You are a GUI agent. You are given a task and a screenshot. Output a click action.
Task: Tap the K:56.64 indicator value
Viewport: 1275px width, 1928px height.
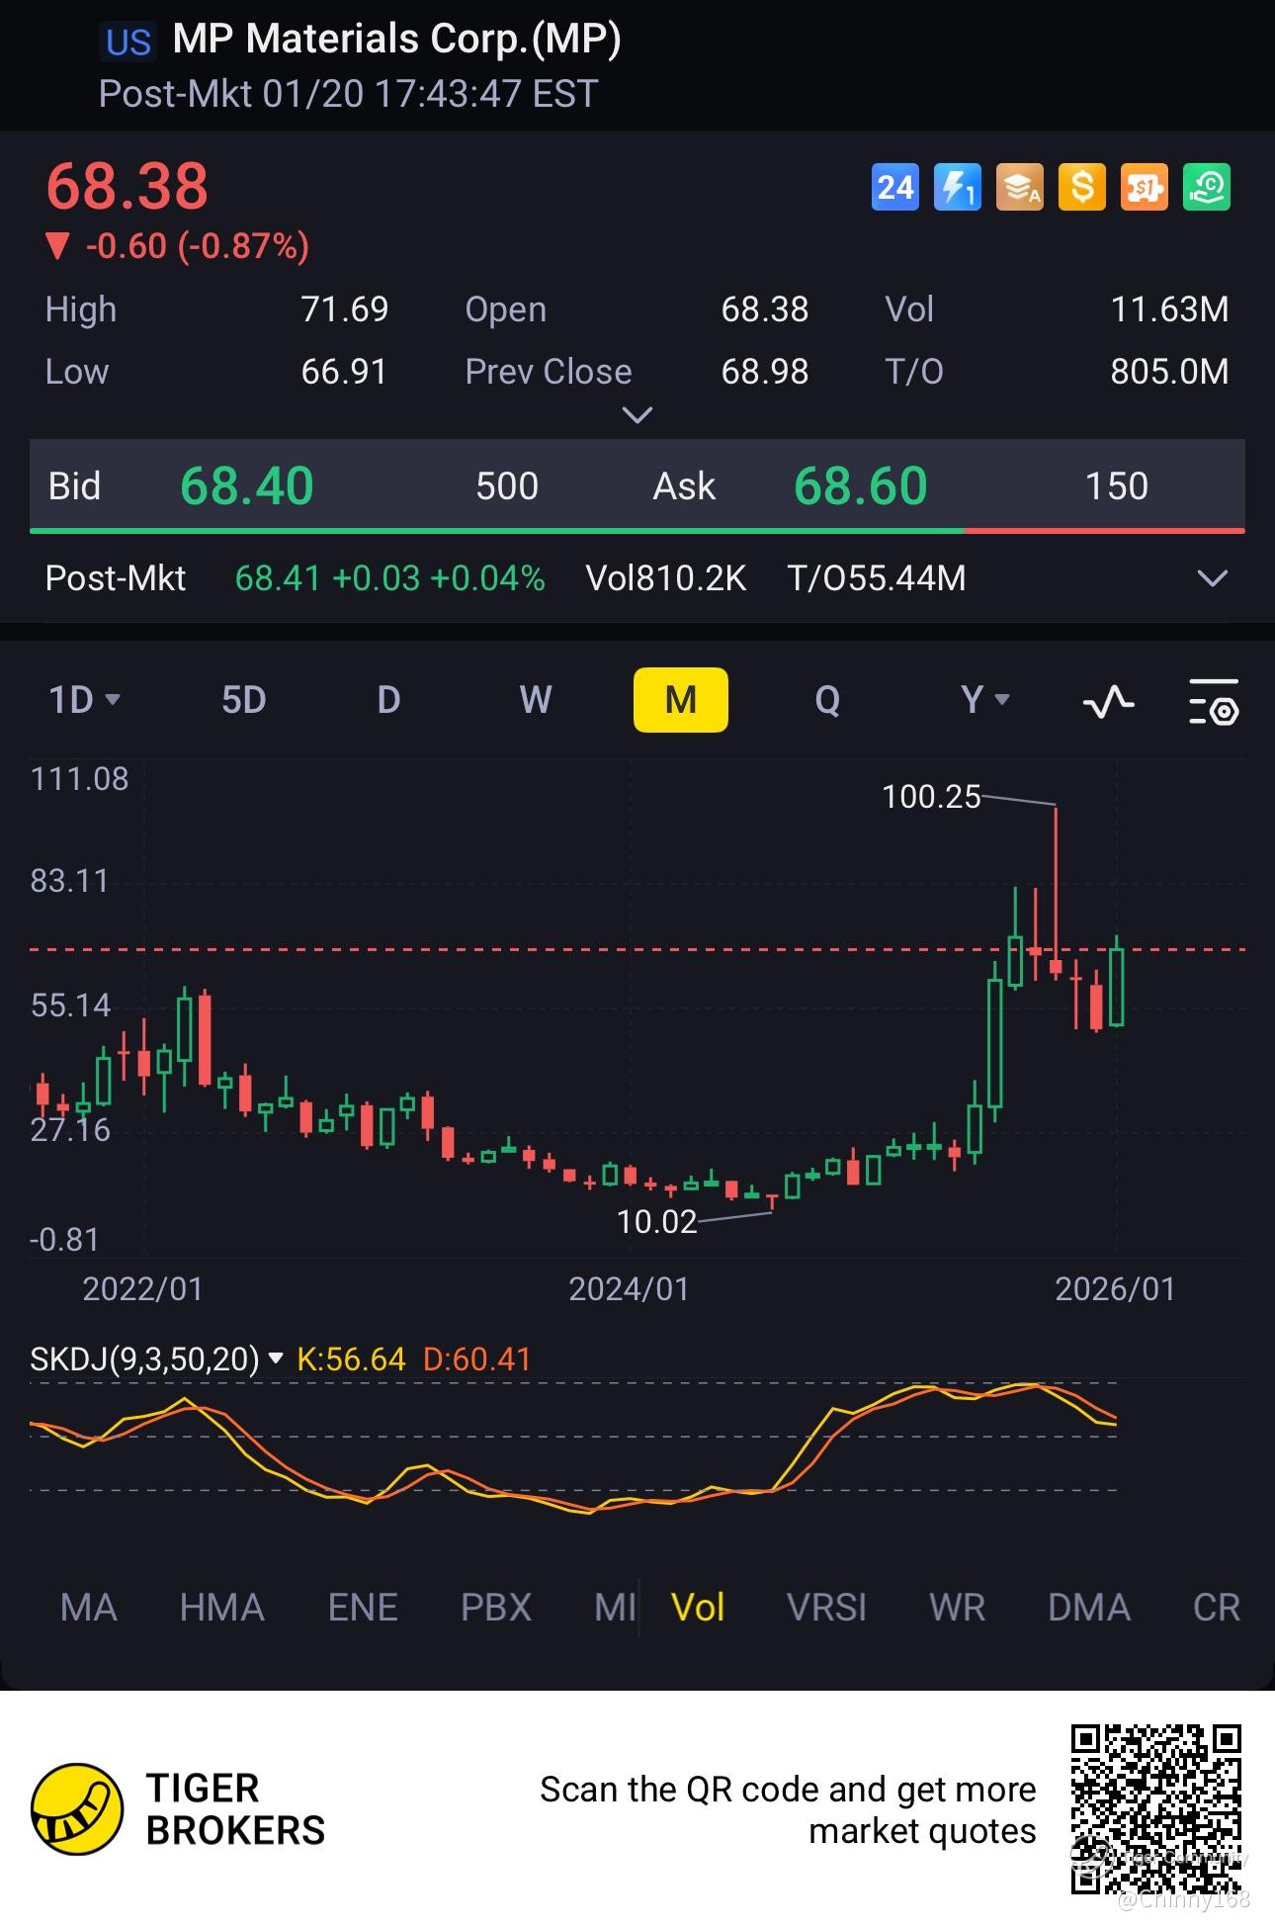point(351,1359)
